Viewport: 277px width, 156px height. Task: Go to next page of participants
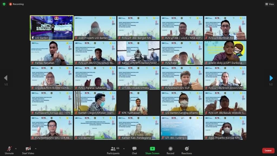click(271, 78)
